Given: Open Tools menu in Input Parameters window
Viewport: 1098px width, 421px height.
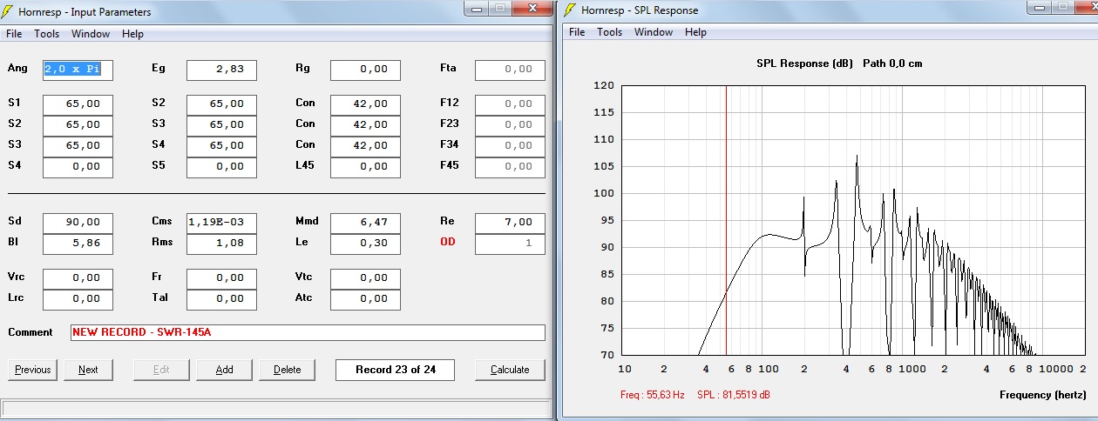Looking at the screenshot, I should coord(47,34).
